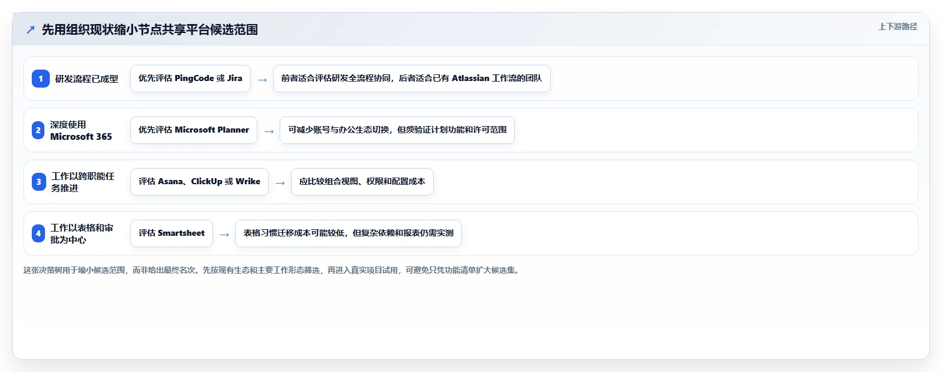Click the 上下游路径 label
This screenshot has width=942, height=372.
(898, 26)
